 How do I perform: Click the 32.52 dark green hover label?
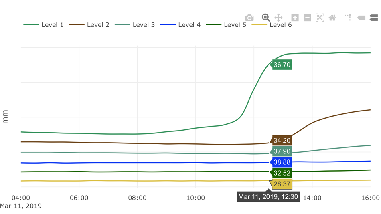(x=282, y=173)
